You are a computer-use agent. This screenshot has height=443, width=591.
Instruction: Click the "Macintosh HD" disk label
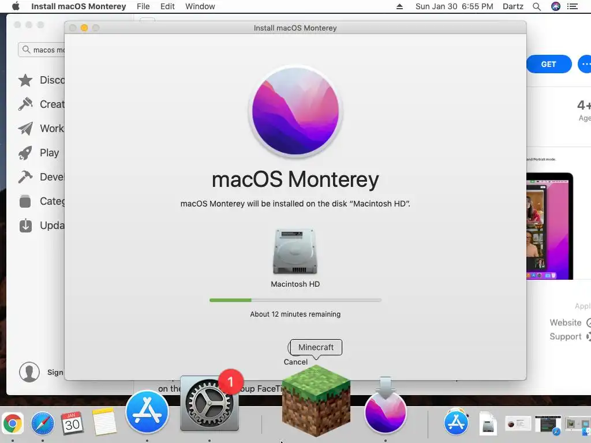coord(295,284)
